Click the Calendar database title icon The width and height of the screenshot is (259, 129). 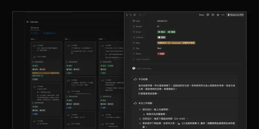click(27, 22)
